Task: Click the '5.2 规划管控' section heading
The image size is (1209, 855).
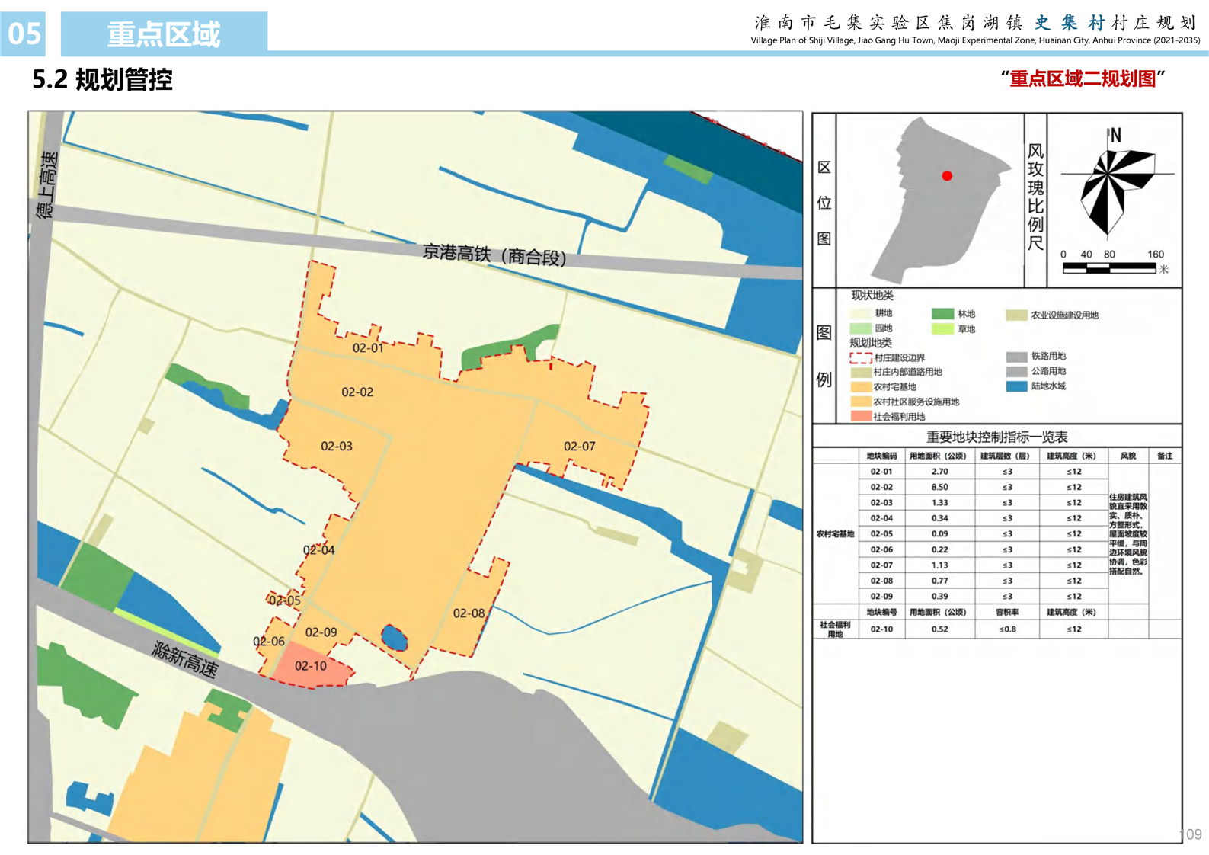Action: (103, 79)
